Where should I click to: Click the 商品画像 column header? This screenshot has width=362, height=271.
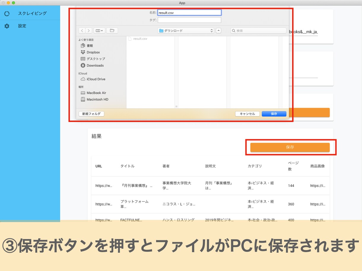(x=317, y=166)
